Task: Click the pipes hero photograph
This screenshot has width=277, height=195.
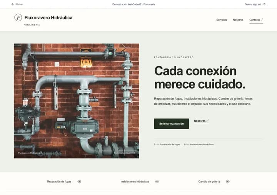Action: click(x=77, y=101)
